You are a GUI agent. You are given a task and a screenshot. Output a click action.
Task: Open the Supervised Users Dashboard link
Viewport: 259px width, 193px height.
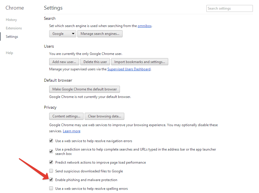pyautogui.click(x=129, y=69)
